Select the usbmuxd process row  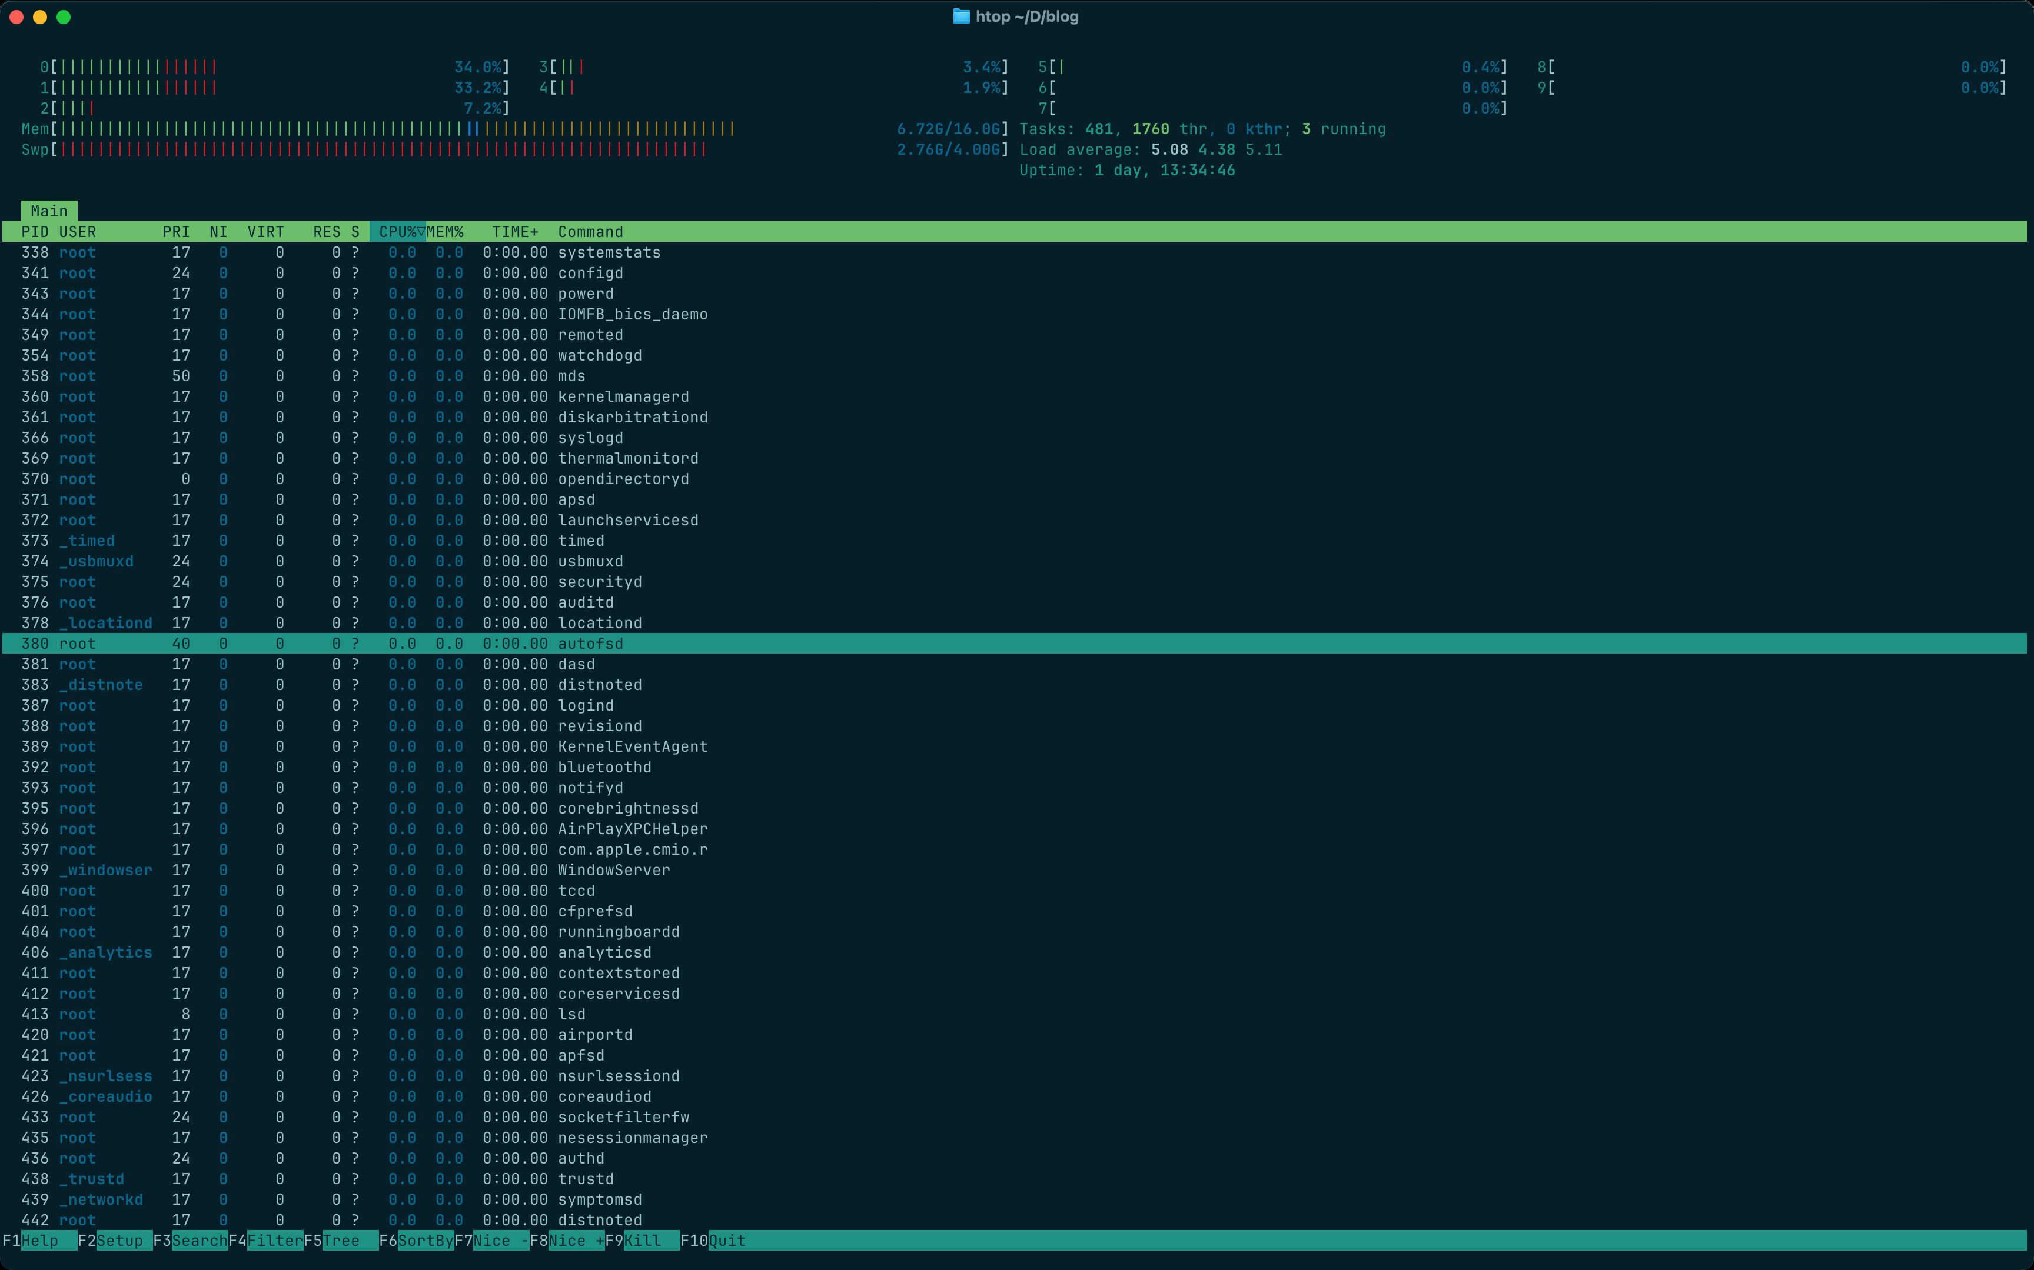[x=1015, y=561]
